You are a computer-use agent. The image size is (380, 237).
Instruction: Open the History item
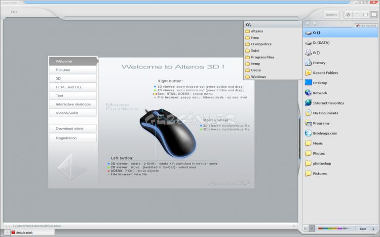tap(340, 63)
